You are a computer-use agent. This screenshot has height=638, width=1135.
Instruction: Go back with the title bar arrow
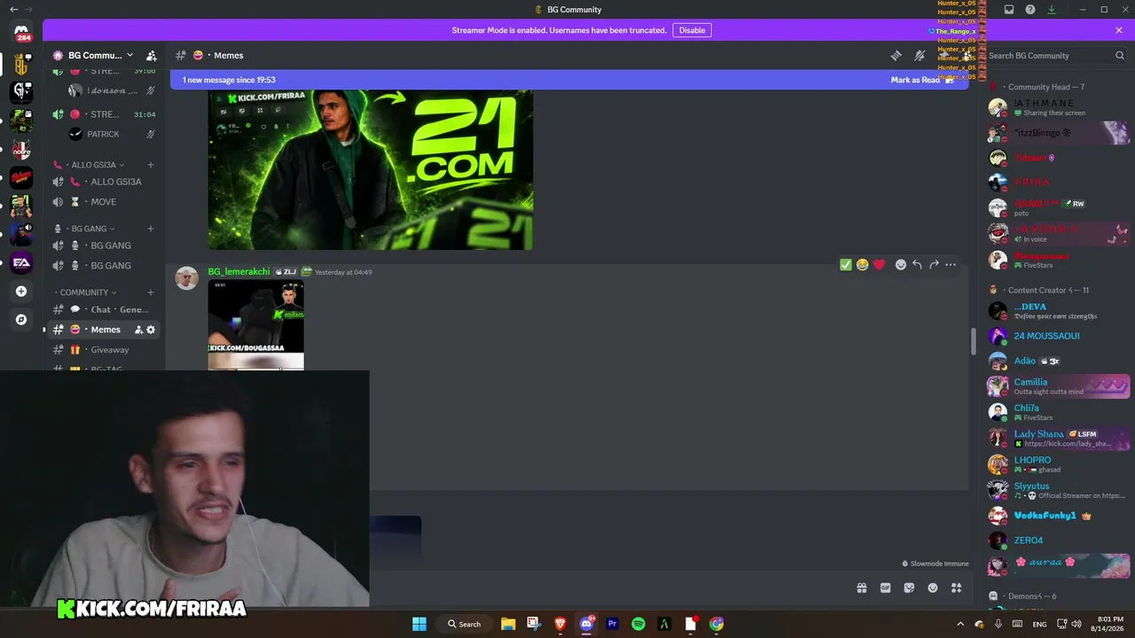tap(13, 10)
